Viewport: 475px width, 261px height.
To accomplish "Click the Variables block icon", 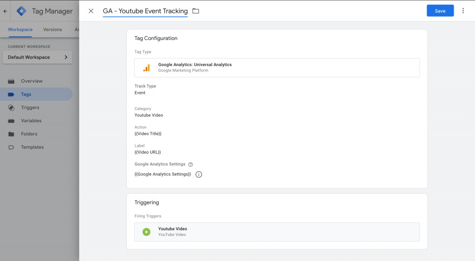I will (11, 121).
